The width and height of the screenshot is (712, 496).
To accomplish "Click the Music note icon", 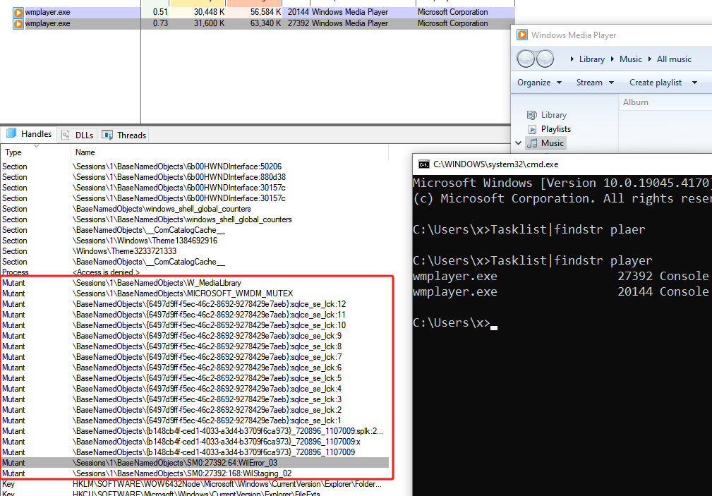I will 532,143.
